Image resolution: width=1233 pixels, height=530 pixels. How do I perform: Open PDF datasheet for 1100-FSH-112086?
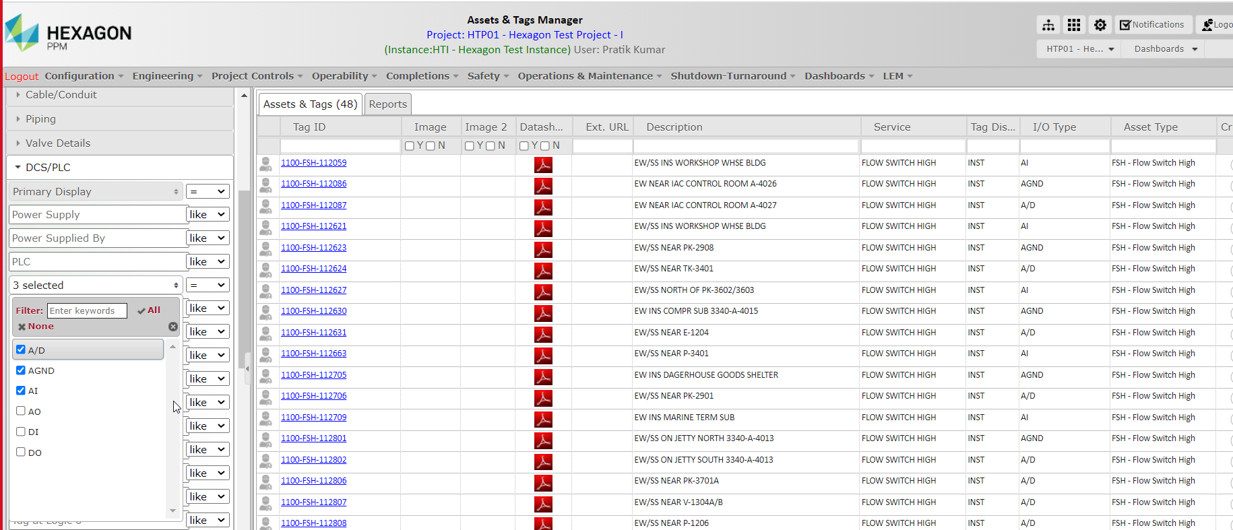(x=543, y=186)
